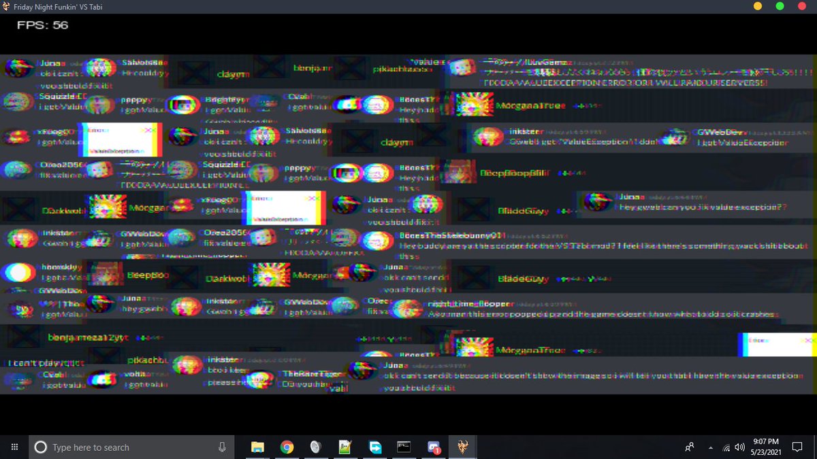Maximize the game with the green button

[780, 6]
